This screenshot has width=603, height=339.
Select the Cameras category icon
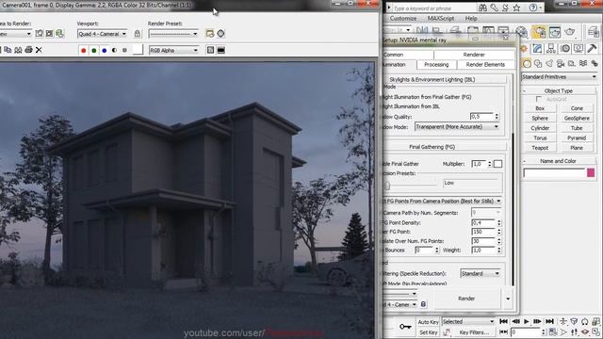(x=561, y=63)
